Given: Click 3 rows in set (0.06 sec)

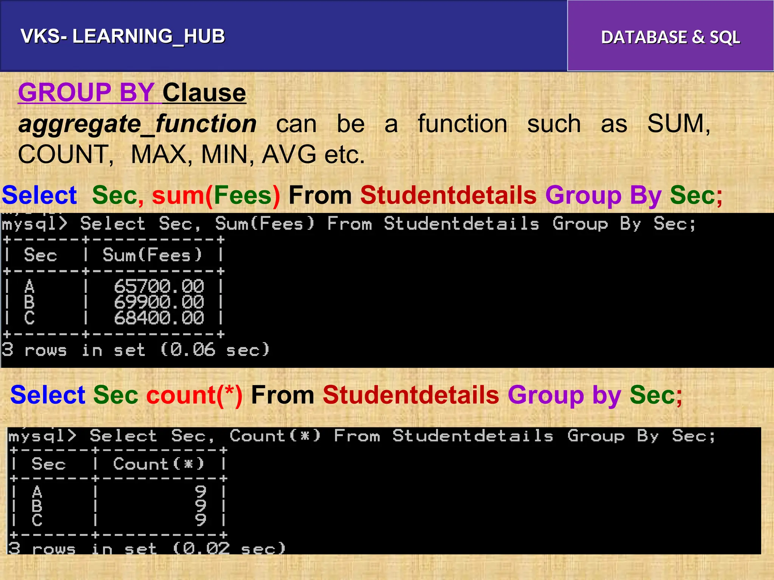Looking at the screenshot, I should coord(136,350).
